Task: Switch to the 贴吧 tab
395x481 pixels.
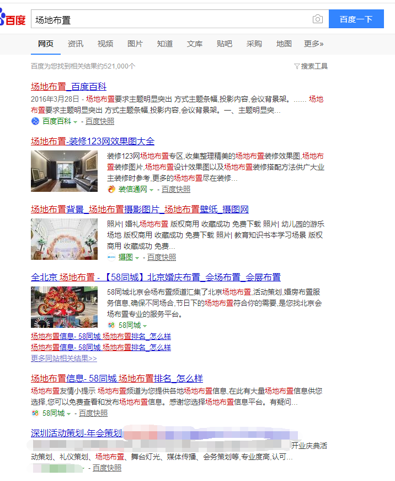Action: pyautogui.click(x=224, y=44)
